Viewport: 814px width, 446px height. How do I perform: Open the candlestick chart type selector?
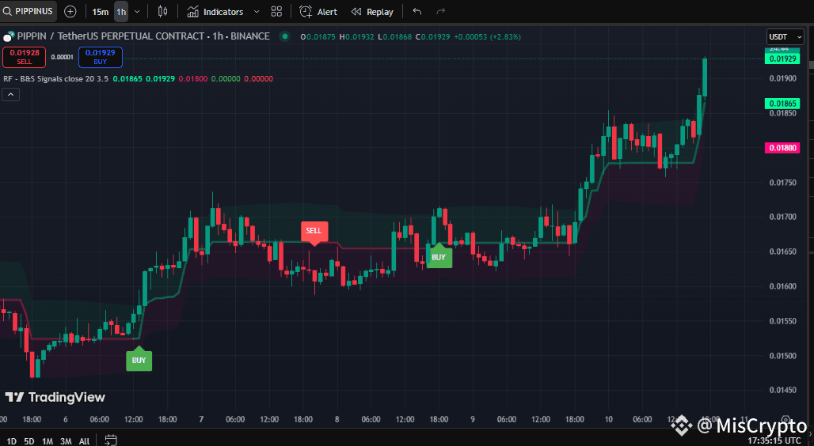[162, 11]
